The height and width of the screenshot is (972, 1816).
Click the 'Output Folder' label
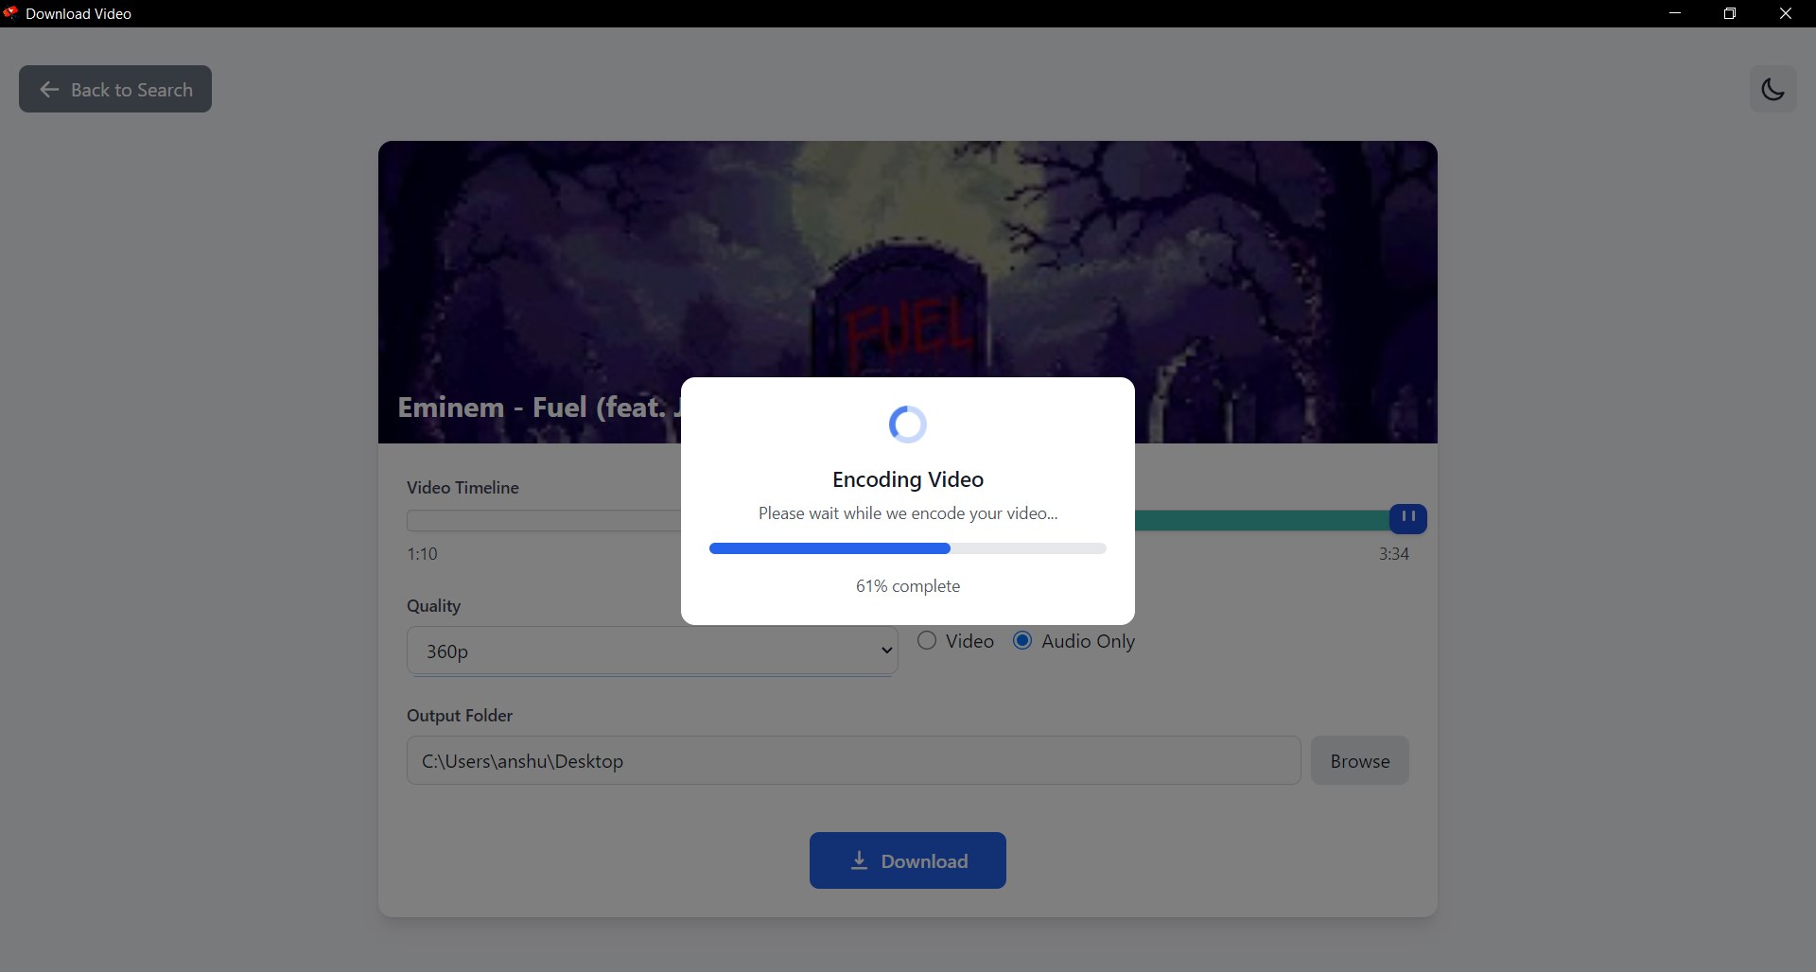[x=460, y=716]
